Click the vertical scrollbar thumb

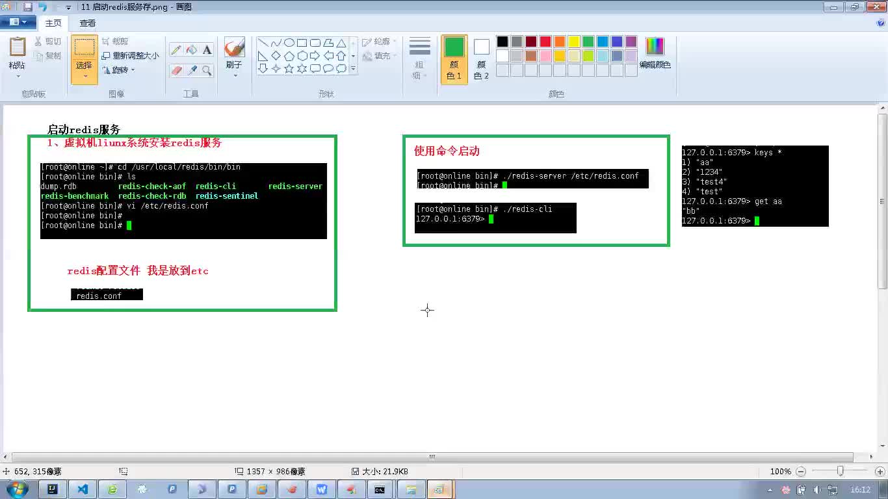(882, 201)
